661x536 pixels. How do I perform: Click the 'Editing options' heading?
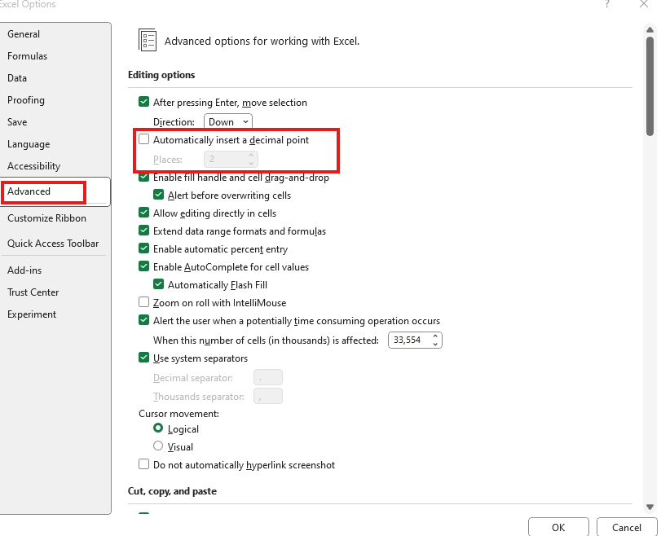tap(161, 75)
